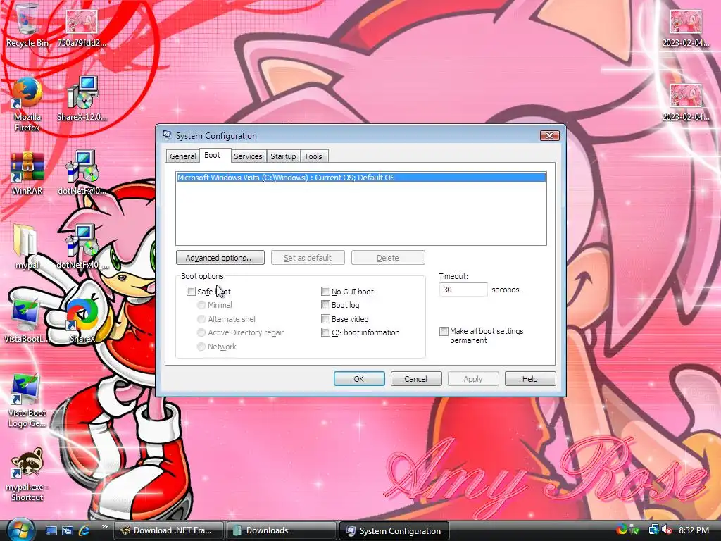Confirm with the OK button

(x=359, y=378)
